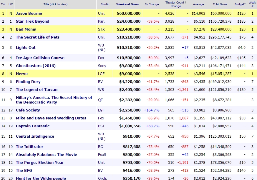
Task: View the Captain Fantastic page
Action: [33, 126]
